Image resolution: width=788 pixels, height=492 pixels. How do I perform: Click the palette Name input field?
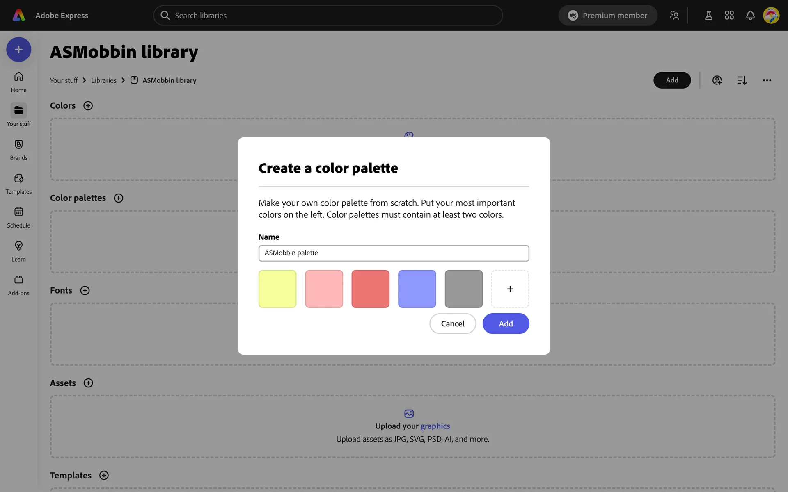(x=394, y=253)
